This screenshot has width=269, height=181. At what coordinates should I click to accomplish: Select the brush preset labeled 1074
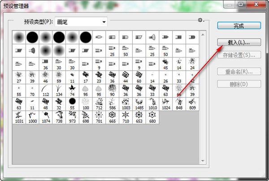45,116
